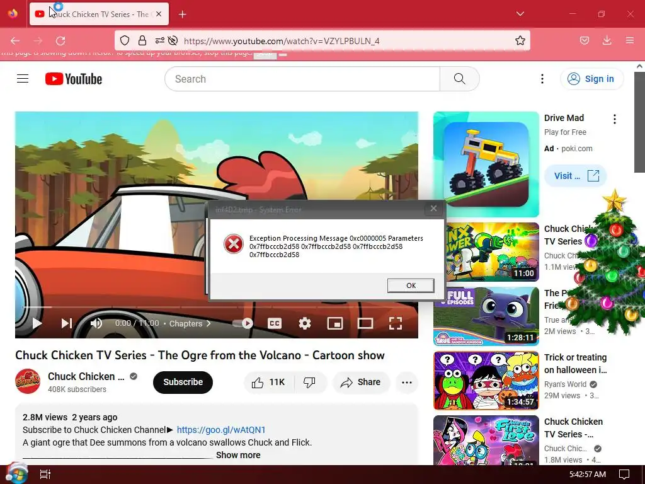Play the video with the play button
The width and height of the screenshot is (645, 484).
coord(37,323)
